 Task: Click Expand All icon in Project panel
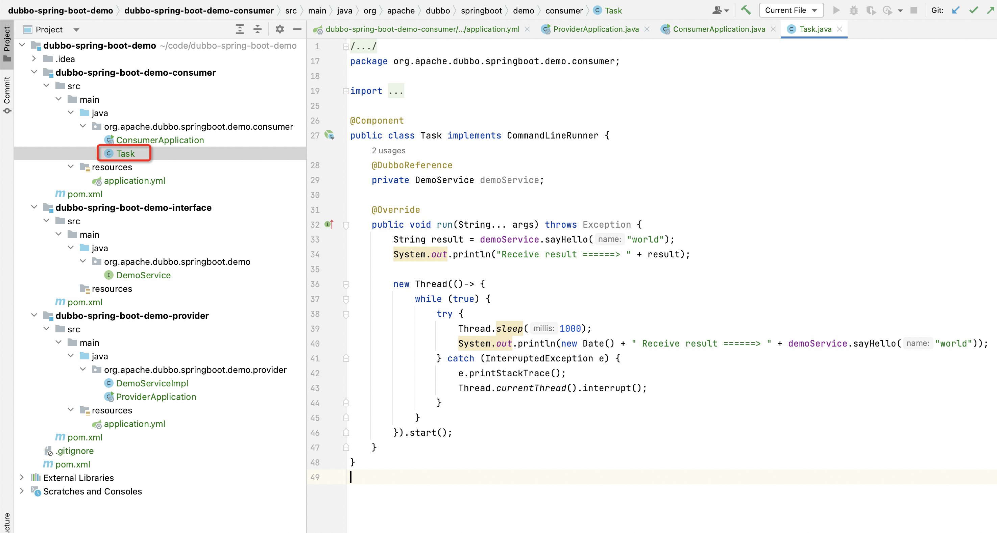pyautogui.click(x=240, y=29)
